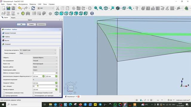Click the dark folder toolbar icon
This screenshot has height=107, width=191.
[78, 8]
